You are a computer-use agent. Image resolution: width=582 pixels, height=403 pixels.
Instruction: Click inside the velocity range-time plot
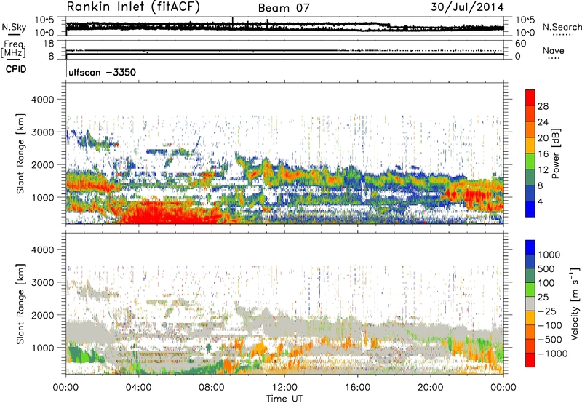coord(284,303)
